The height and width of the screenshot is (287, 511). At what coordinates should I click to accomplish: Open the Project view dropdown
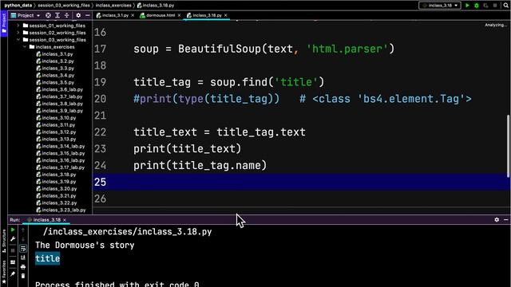[x=26, y=15]
